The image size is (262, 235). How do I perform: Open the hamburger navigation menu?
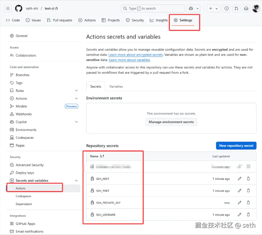pyautogui.click(x=8, y=8)
